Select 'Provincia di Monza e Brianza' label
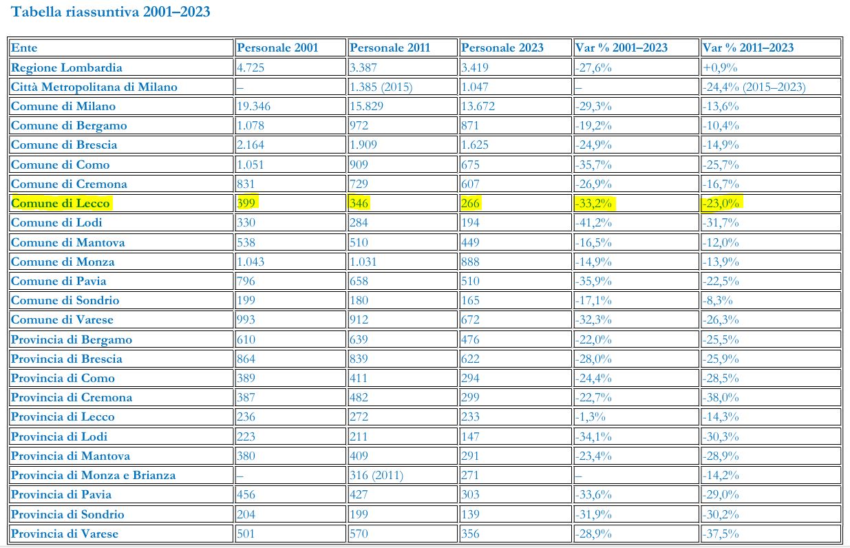This screenshot has width=850, height=548. click(93, 475)
